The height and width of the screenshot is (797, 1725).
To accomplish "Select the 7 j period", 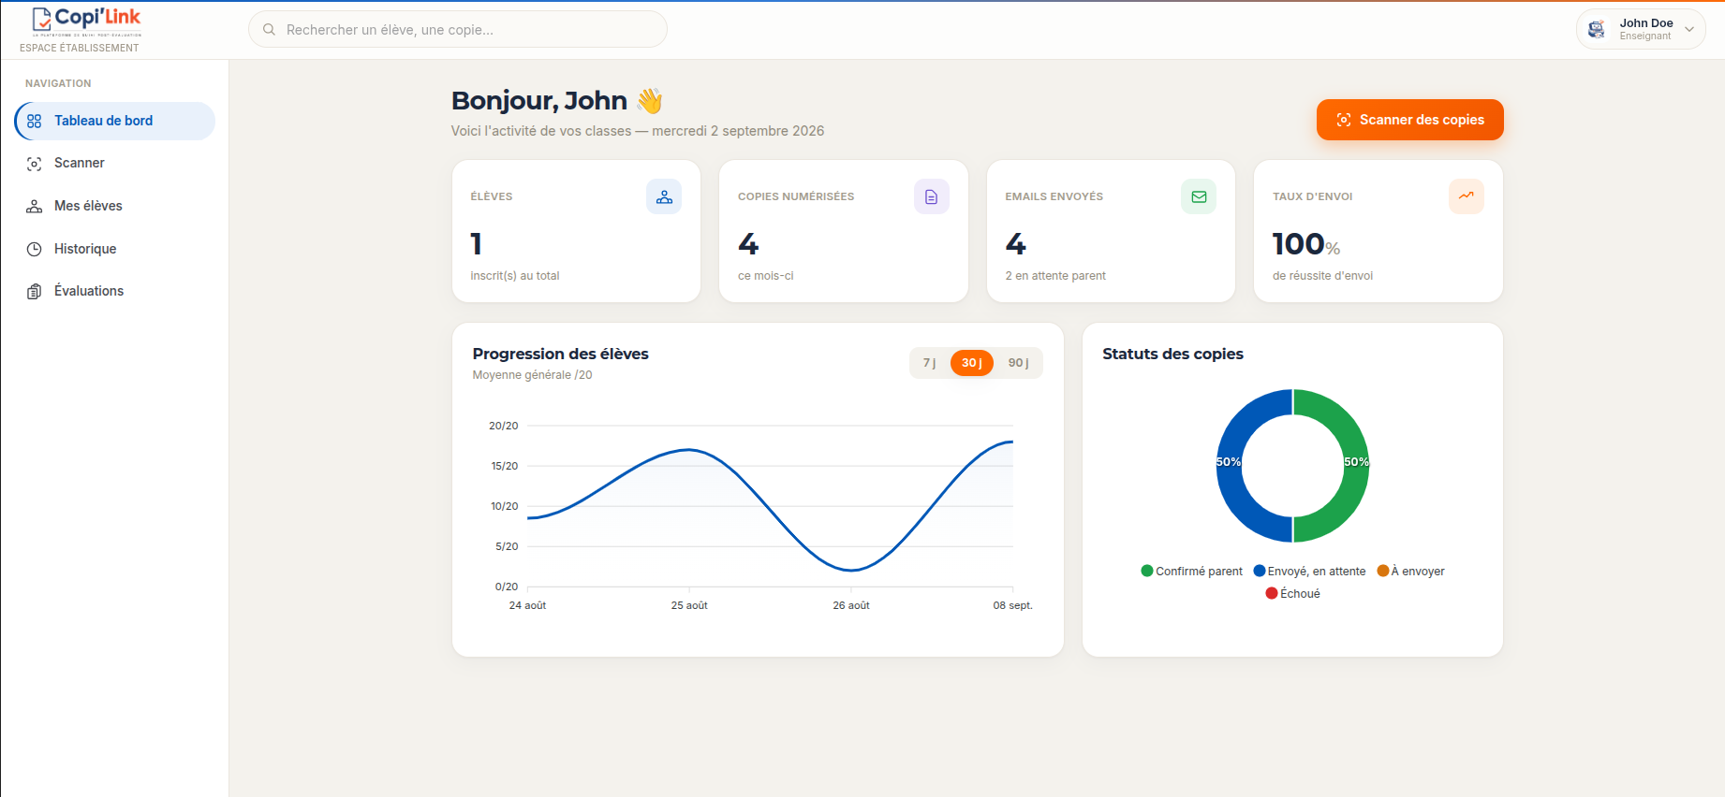I will pos(929,363).
